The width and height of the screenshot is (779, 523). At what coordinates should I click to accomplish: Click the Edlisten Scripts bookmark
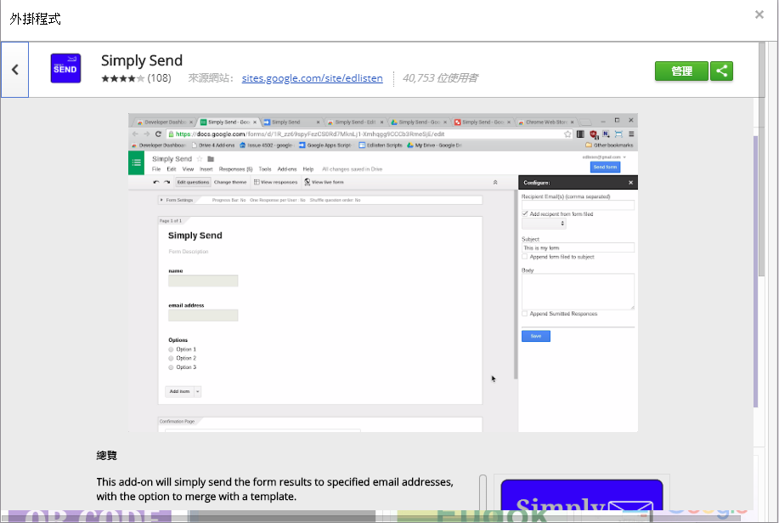[381, 145]
